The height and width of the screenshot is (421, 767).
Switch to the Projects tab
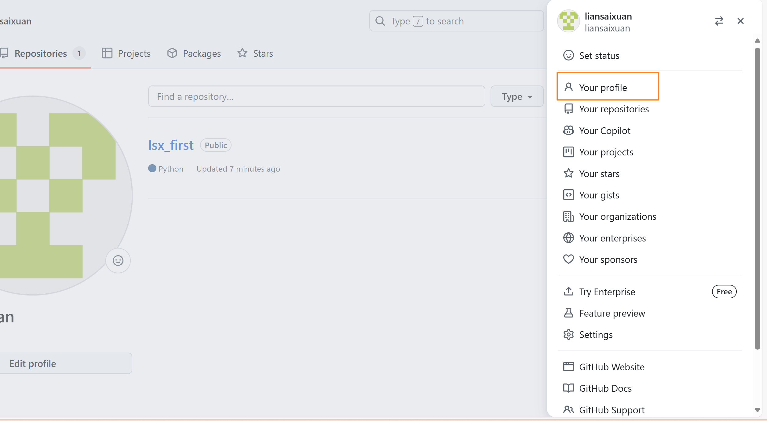(x=126, y=53)
